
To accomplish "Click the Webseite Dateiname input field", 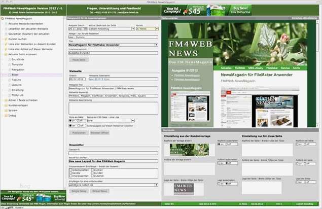I will tap(123, 79).
